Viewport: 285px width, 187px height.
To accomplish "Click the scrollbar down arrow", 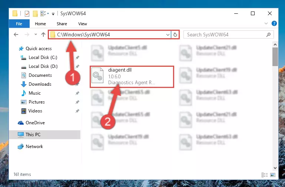I will point(275,168).
